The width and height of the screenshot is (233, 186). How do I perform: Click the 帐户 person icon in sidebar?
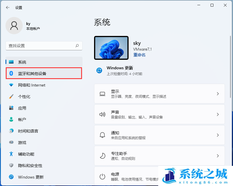coord(11,119)
